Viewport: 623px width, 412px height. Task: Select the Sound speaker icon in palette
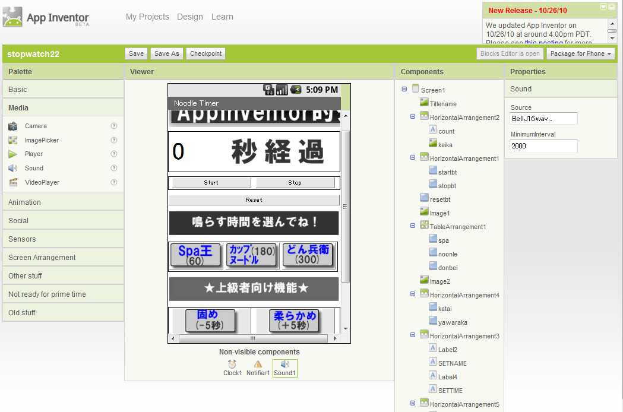pyautogui.click(x=13, y=168)
